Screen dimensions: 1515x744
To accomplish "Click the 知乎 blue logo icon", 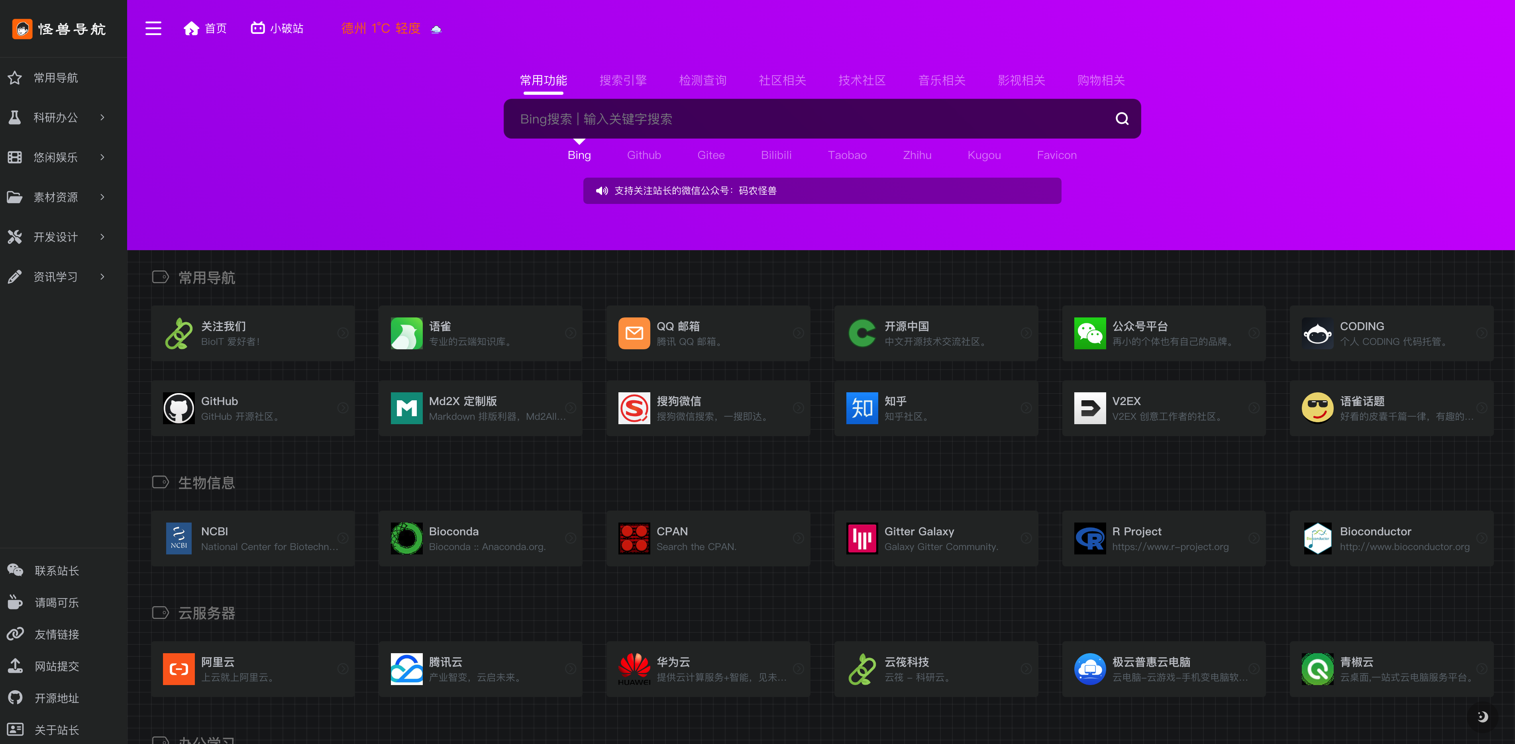I will pos(862,408).
